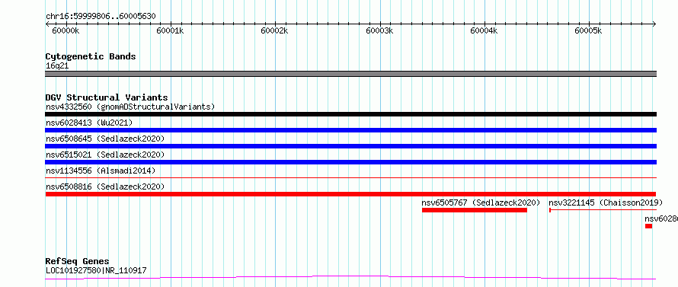
Task: Click the chr16:59999806..60005630 region label
Action: click(101, 17)
